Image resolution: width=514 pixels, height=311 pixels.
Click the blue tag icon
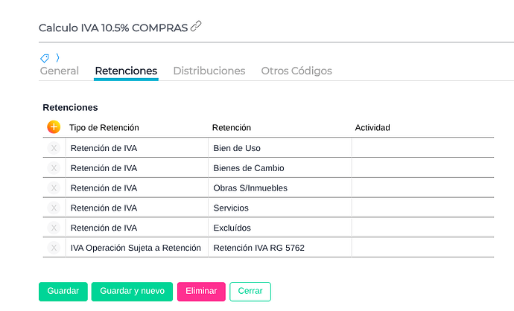coord(45,58)
